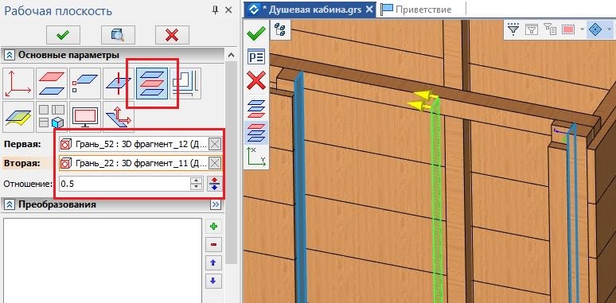Open the model structure tree icon in viewport
This screenshot has width=616, height=303.
(280, 30)
